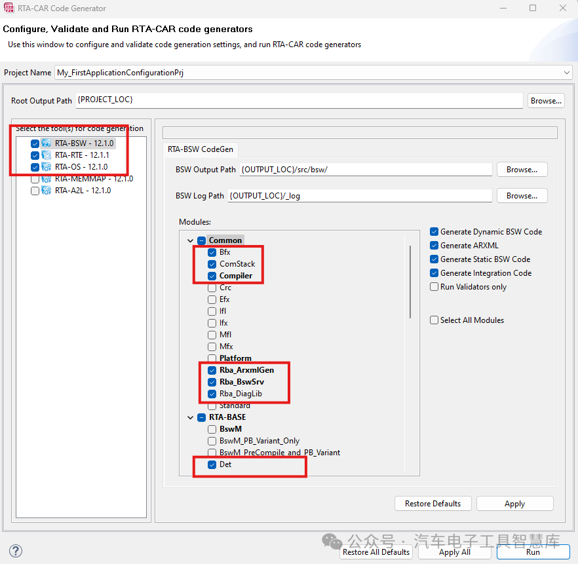Toggle Generate Integration Code option
Viewport: 578px width, 564px height.
434,273
